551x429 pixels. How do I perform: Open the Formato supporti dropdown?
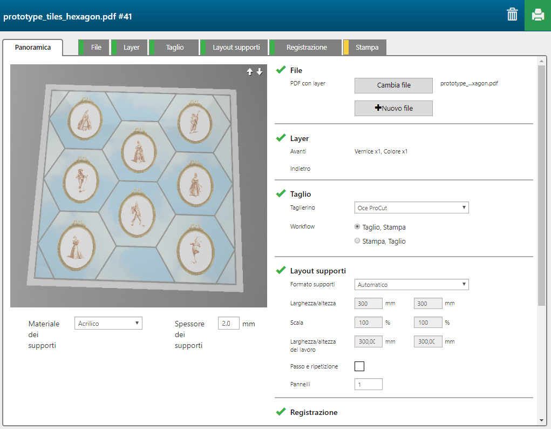(411, 284)
